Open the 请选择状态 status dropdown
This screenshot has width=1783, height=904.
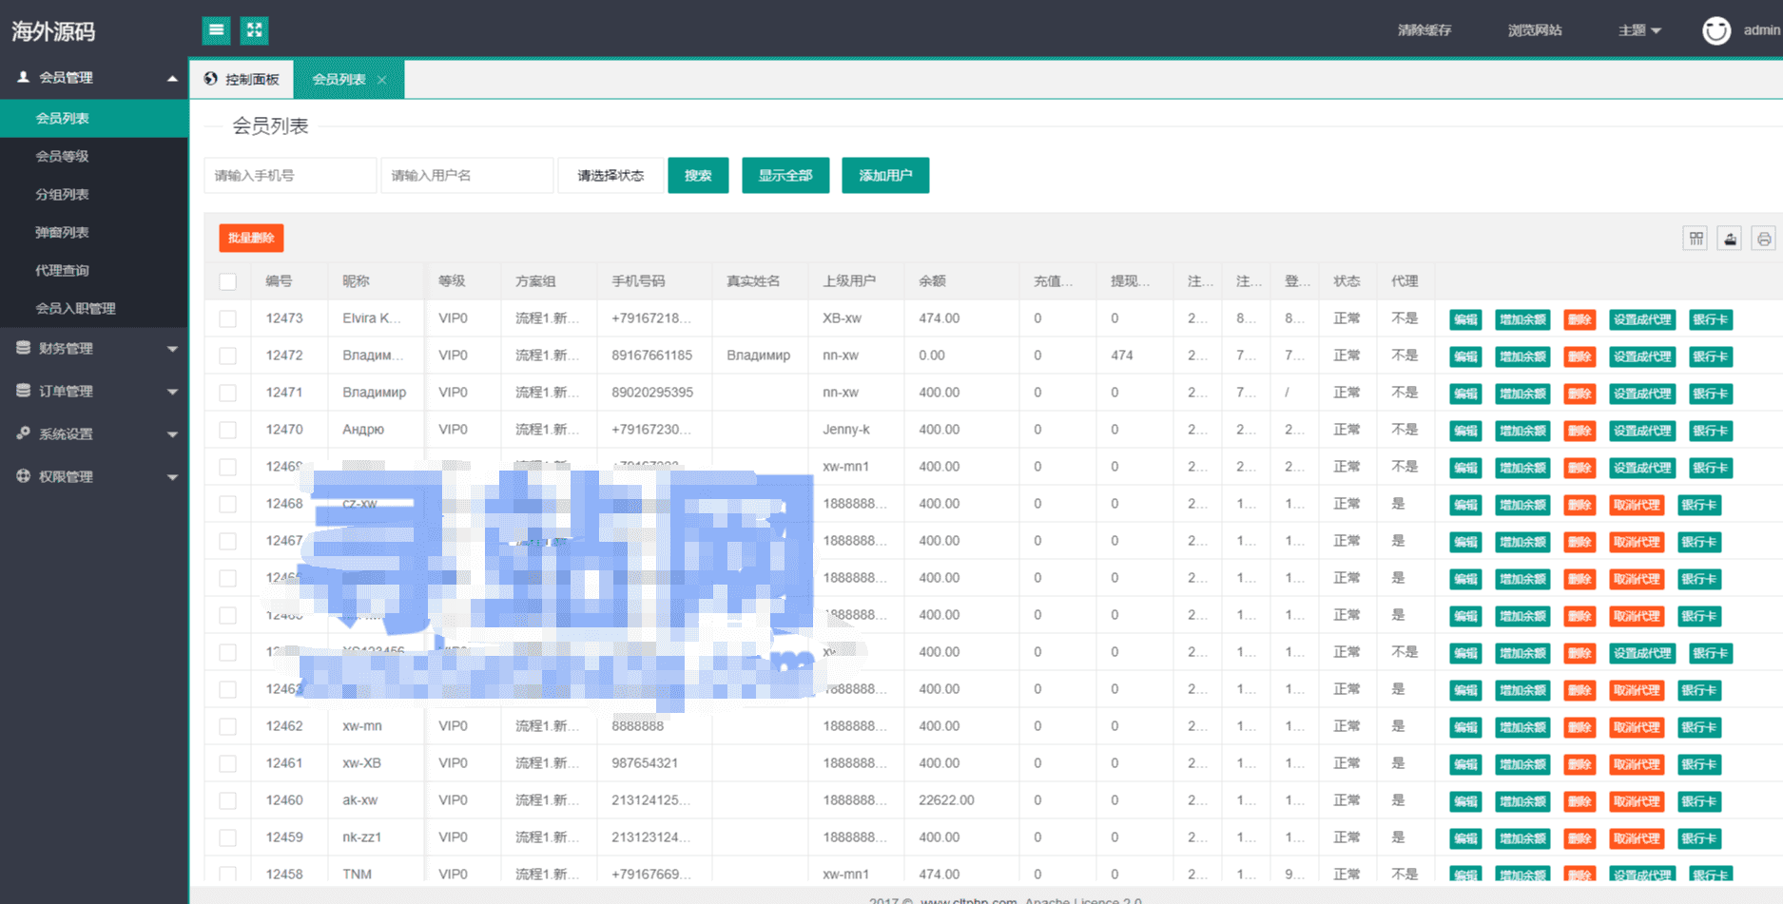(610, 176)
